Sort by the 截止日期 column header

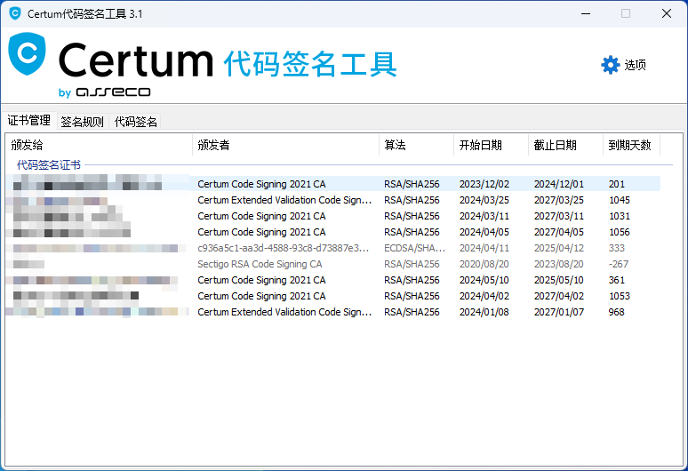[565, 145]
